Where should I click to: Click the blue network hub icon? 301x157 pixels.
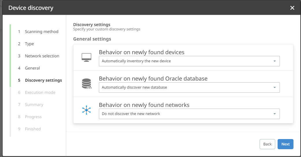pos(86,110)
